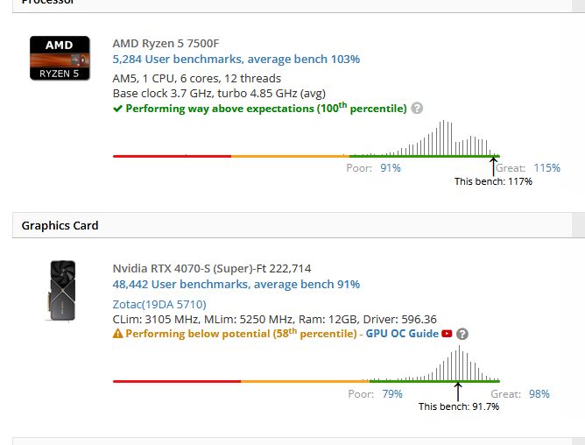Open the help icon beside GPU OC Guide

click(x=462, y=334)
